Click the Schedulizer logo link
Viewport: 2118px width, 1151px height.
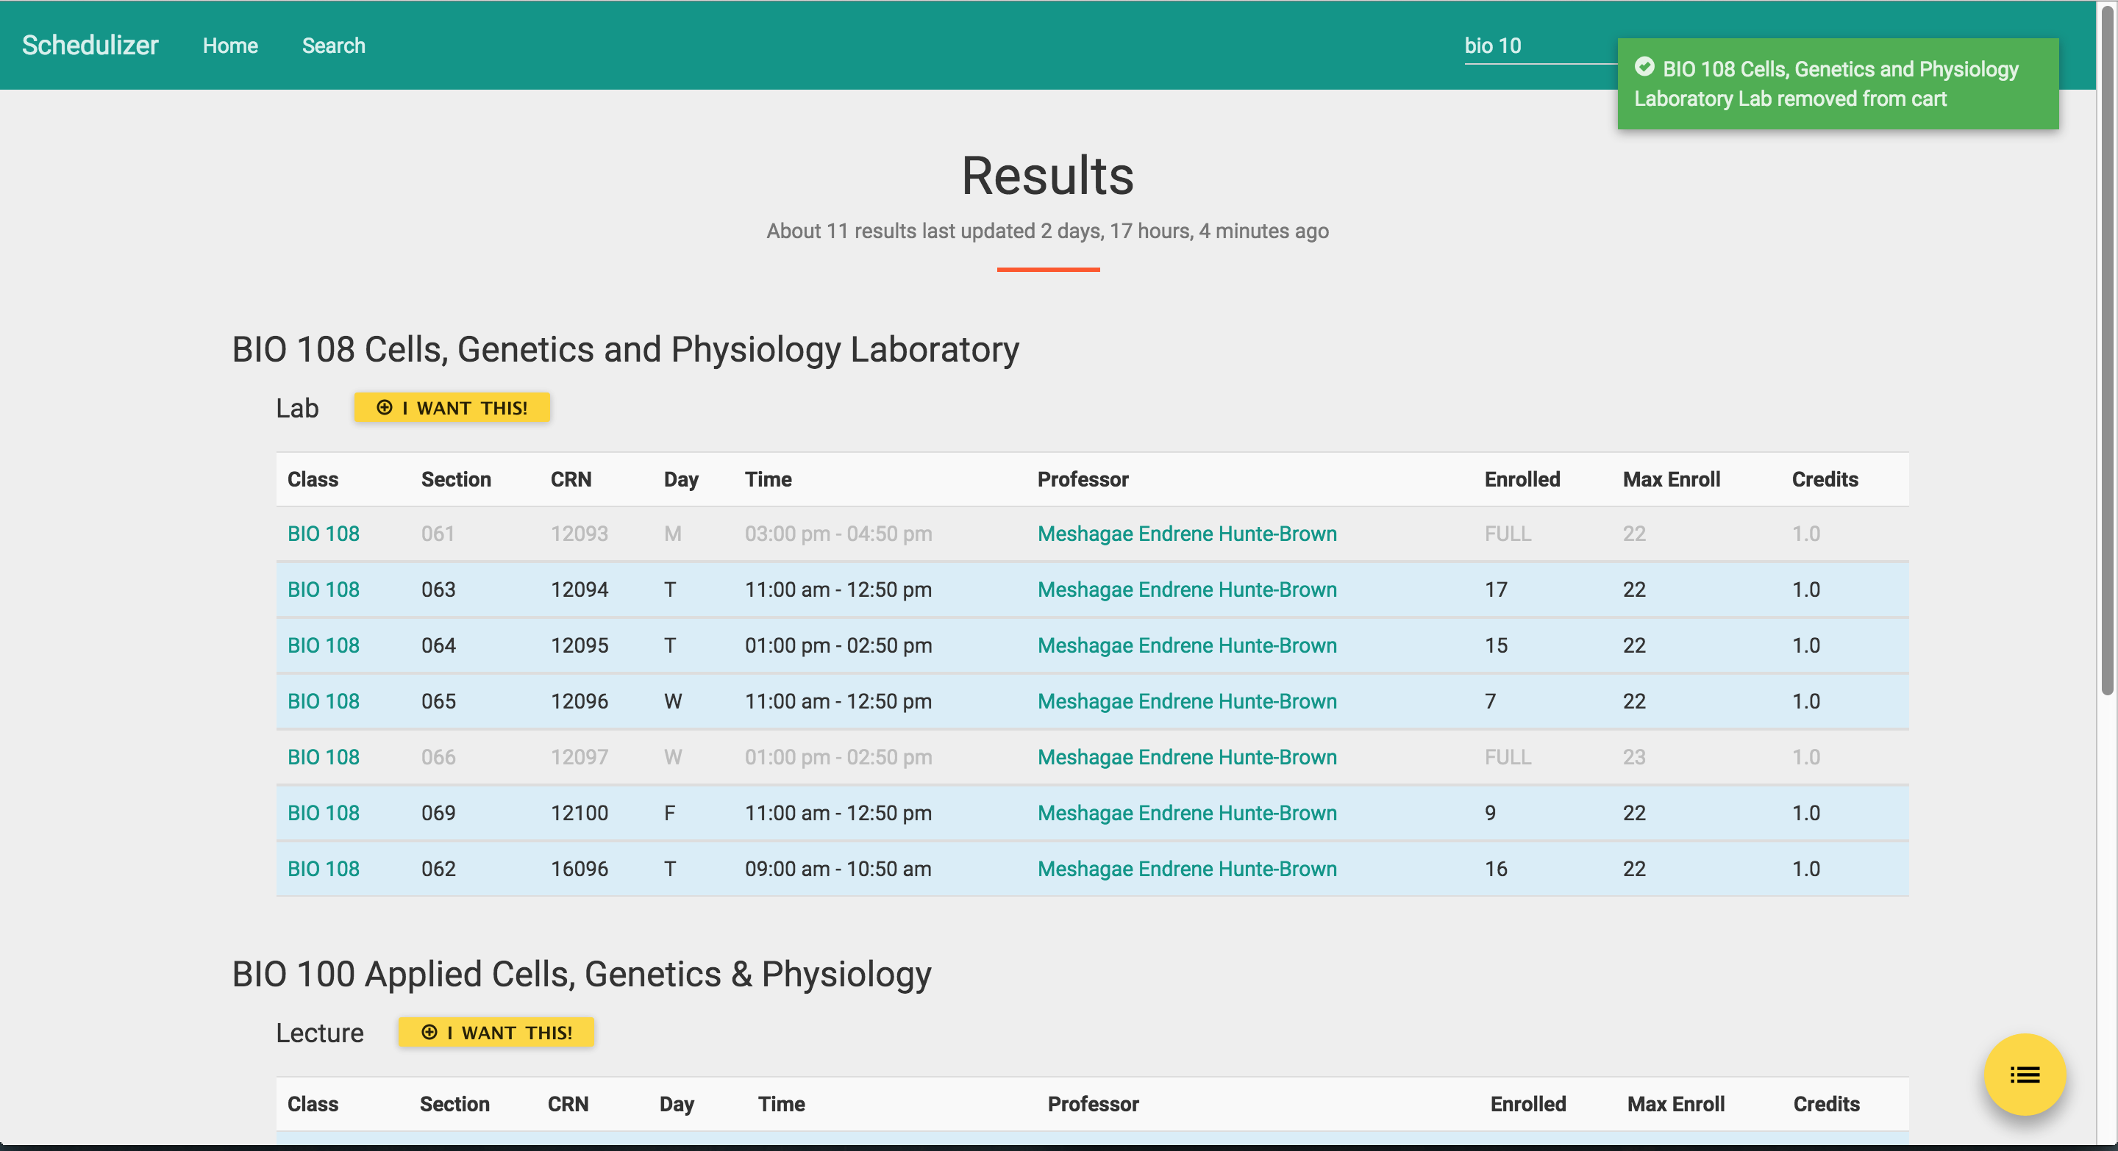[x=90, y=45]
